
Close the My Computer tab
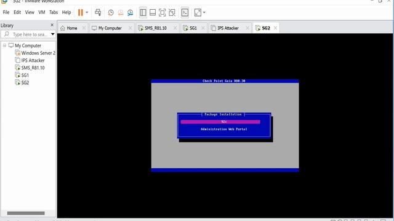tap(130, 28)
